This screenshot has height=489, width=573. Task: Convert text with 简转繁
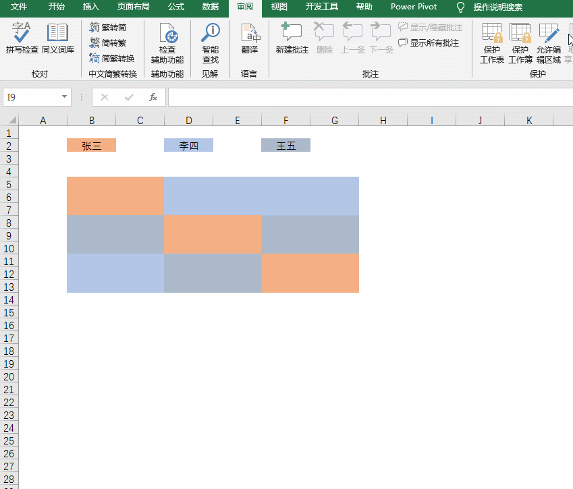(x=108, y=42)
